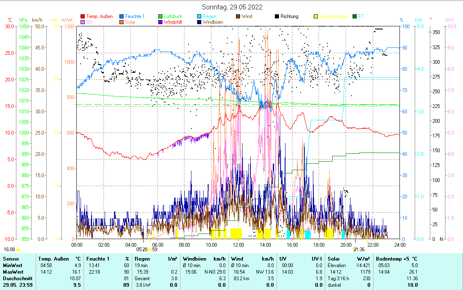Click the yellow Sonnenschein legend swatch

pos(316,16)
